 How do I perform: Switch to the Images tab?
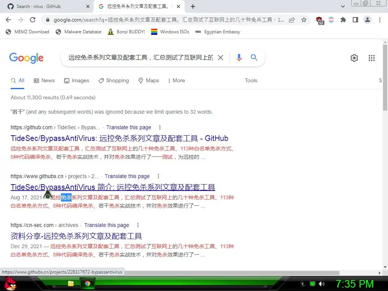pyautogui.click(x=77, y=80)
